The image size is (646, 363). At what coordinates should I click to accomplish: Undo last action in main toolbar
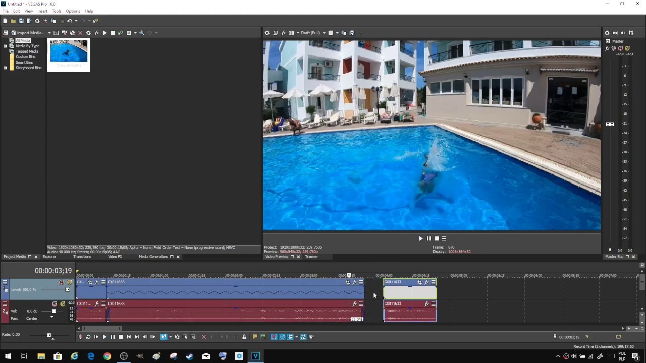[70, 21]
